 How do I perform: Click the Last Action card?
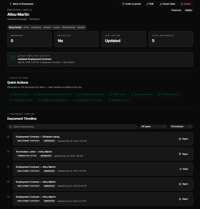[x=124, y=39]
